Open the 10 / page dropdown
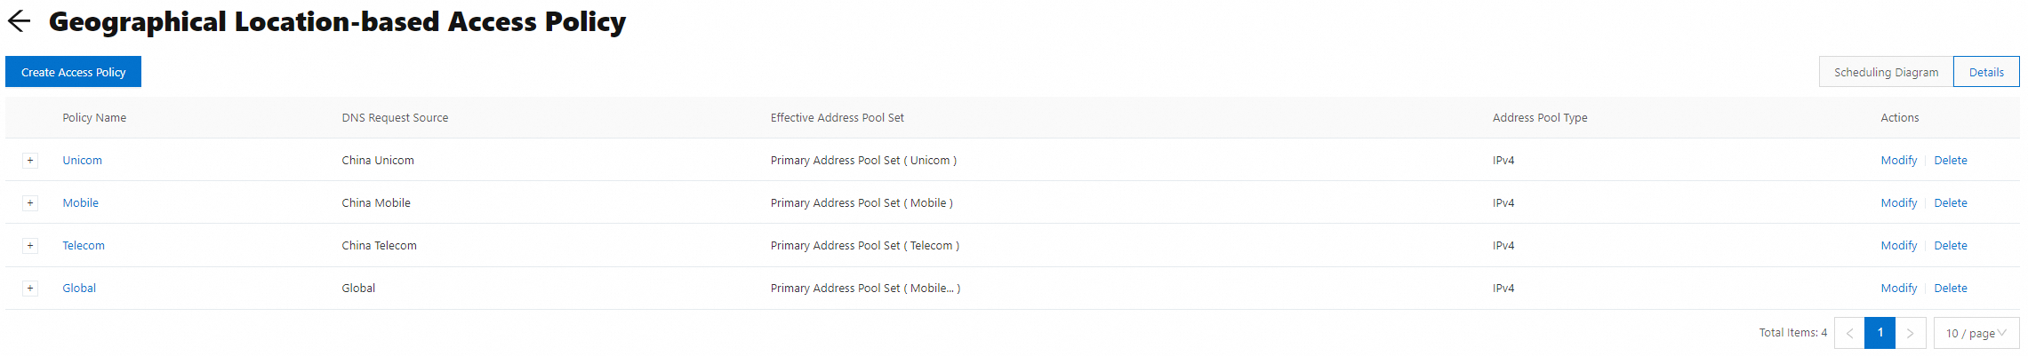 click(1976, 333)
